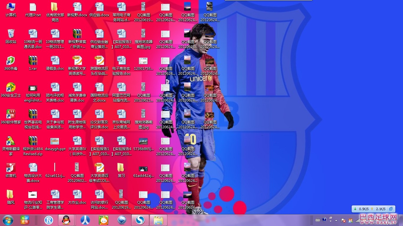Open the 优秀团支部竞选 folder
This screenshot has width=403, height=226.
point(55,12)
